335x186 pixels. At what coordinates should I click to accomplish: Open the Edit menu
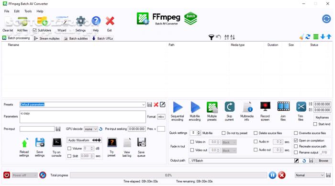pyautogui.click(x=17, y=11)
